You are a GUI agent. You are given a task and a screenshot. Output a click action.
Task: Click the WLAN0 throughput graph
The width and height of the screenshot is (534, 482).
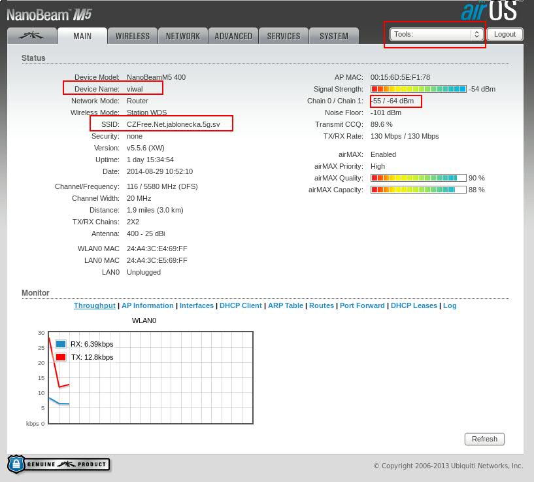click(x=150, y=377)
